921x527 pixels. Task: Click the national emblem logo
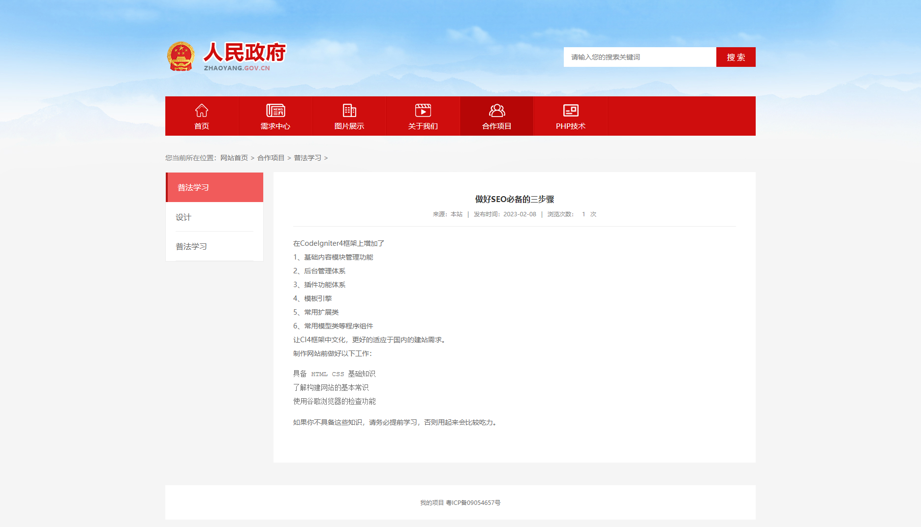click(x=181, y=57)
